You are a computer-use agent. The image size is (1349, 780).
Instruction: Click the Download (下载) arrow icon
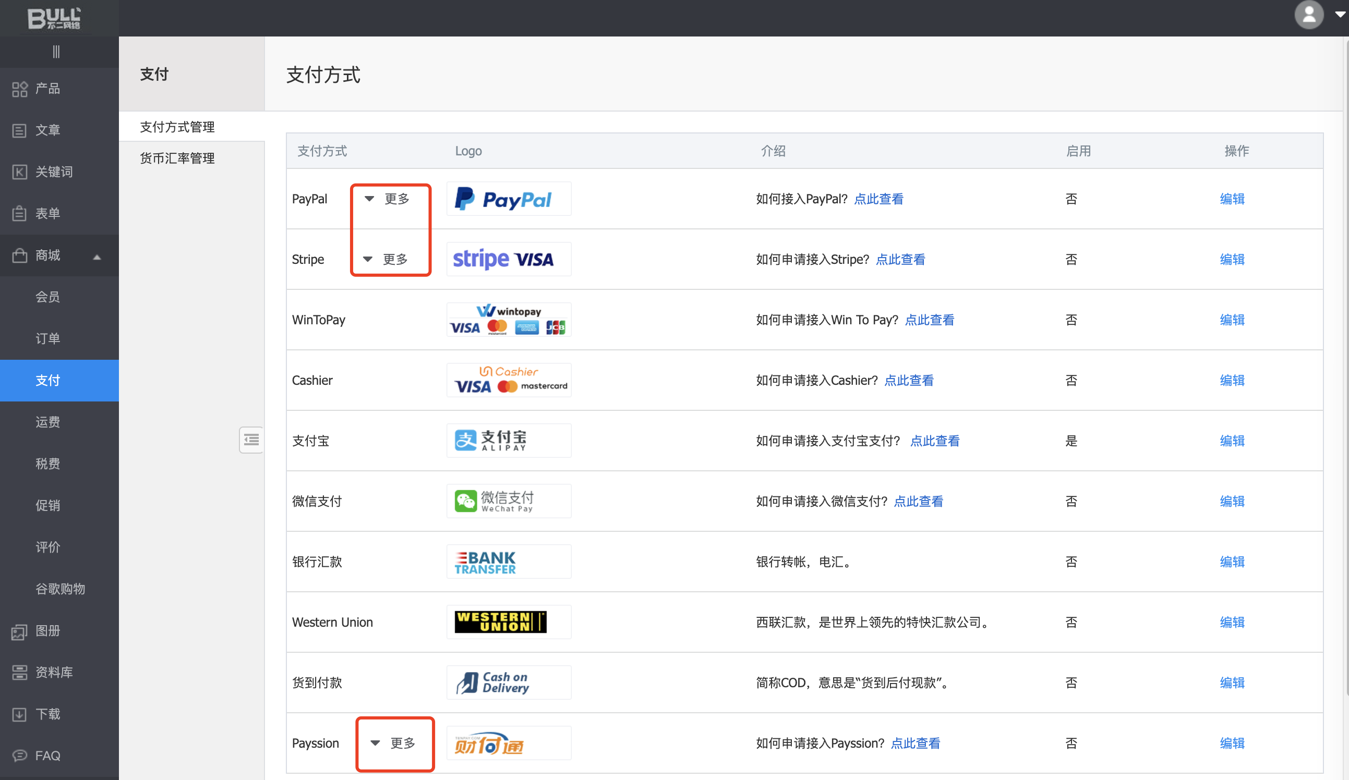[20, 714]
